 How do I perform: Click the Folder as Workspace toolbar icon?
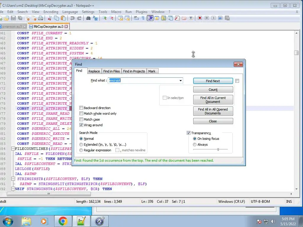(x=184, y=18)
